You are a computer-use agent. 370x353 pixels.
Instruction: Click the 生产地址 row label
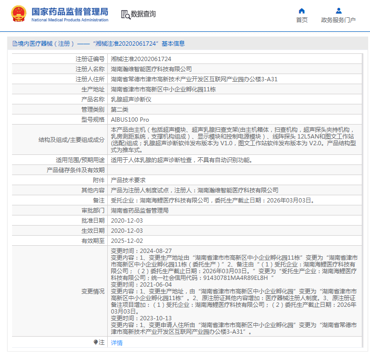coord(93,89)
